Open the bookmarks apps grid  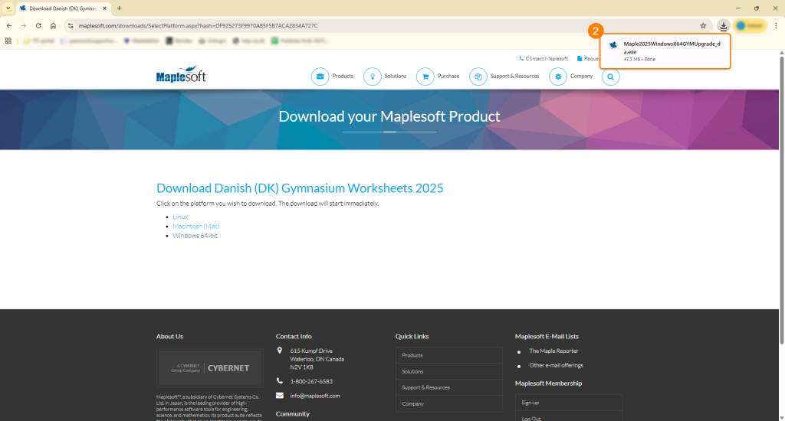(8, 41)
